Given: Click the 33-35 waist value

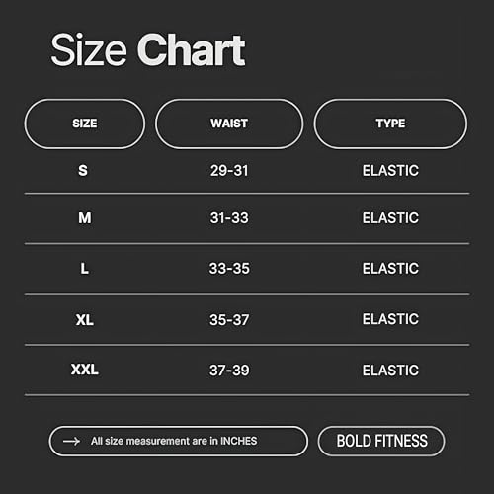Looking at the screenshot, I should pos(229,269).
